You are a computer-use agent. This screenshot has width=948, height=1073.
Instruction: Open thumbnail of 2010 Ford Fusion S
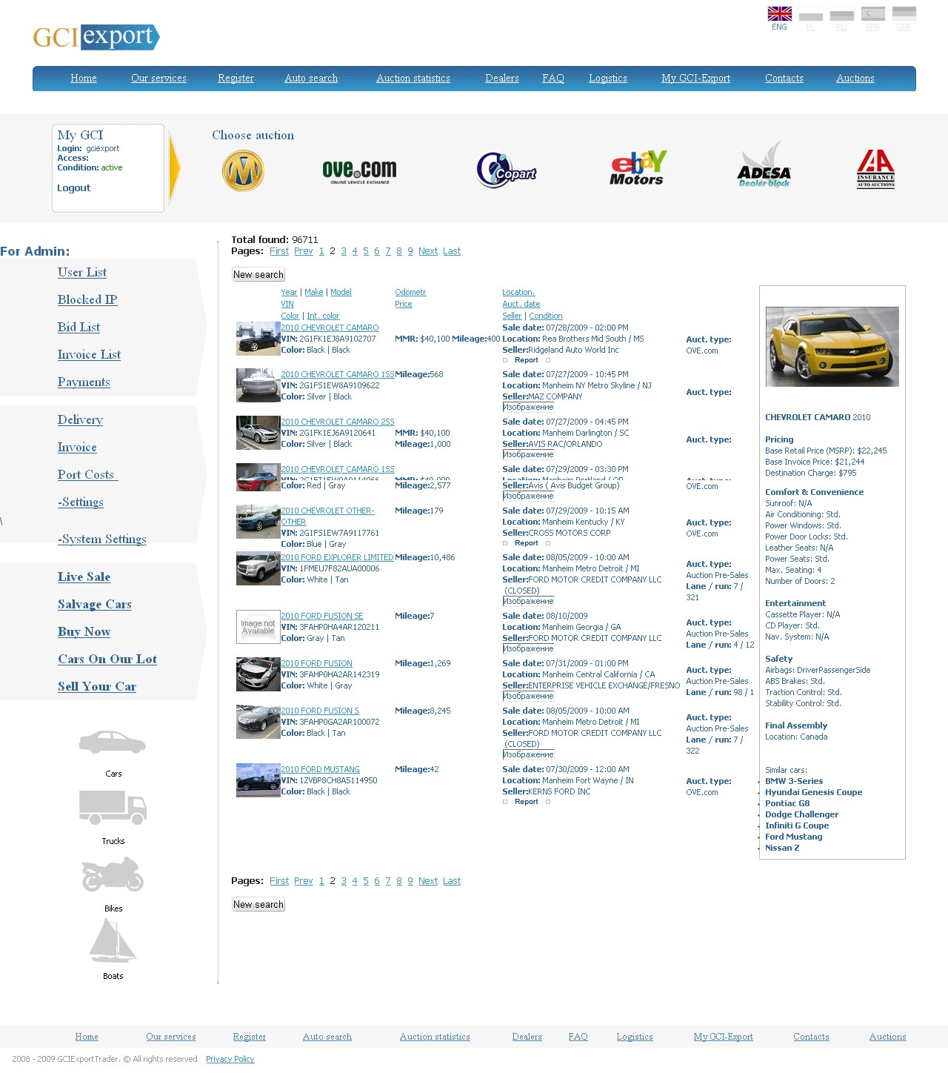pos(258,722)
